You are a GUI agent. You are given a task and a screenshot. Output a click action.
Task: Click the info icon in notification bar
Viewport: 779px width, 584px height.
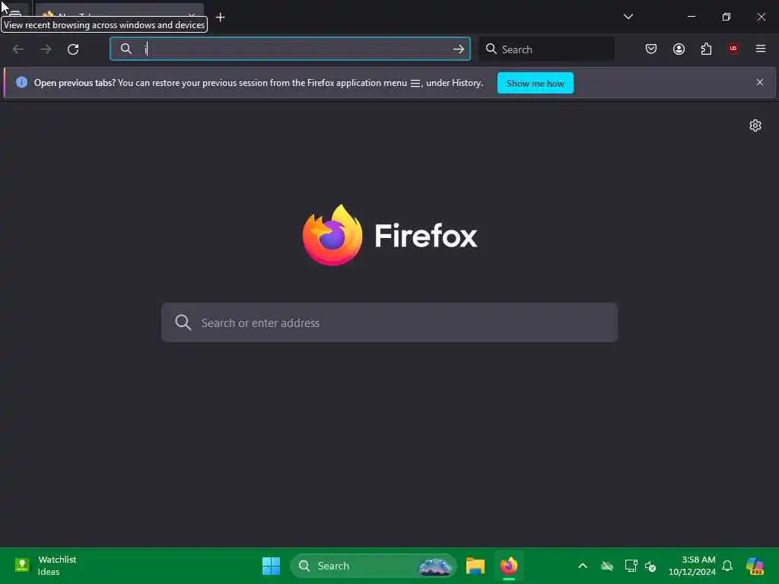(x=21, y=82)
